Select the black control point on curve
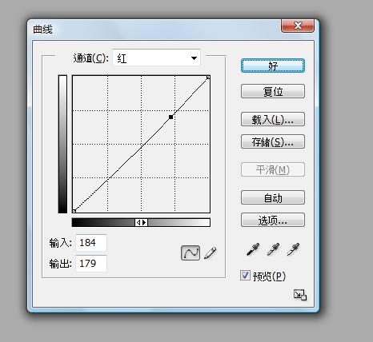This screenshot has width=373, height=342. point(170,117)
